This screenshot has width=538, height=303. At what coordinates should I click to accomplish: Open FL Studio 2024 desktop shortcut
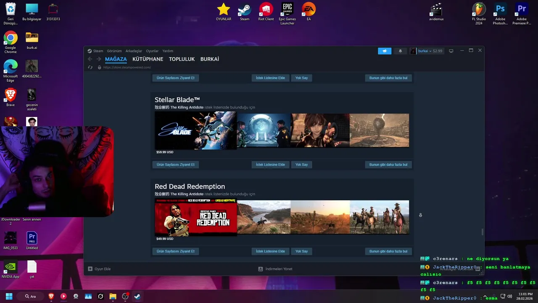[x=479, y=13]
